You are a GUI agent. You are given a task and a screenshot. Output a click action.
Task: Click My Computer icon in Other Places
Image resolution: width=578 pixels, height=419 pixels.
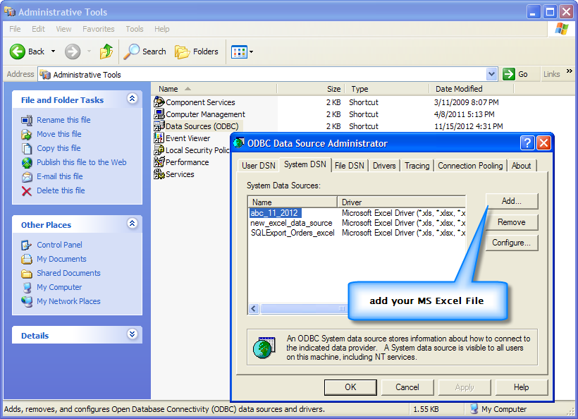(27, 287)
